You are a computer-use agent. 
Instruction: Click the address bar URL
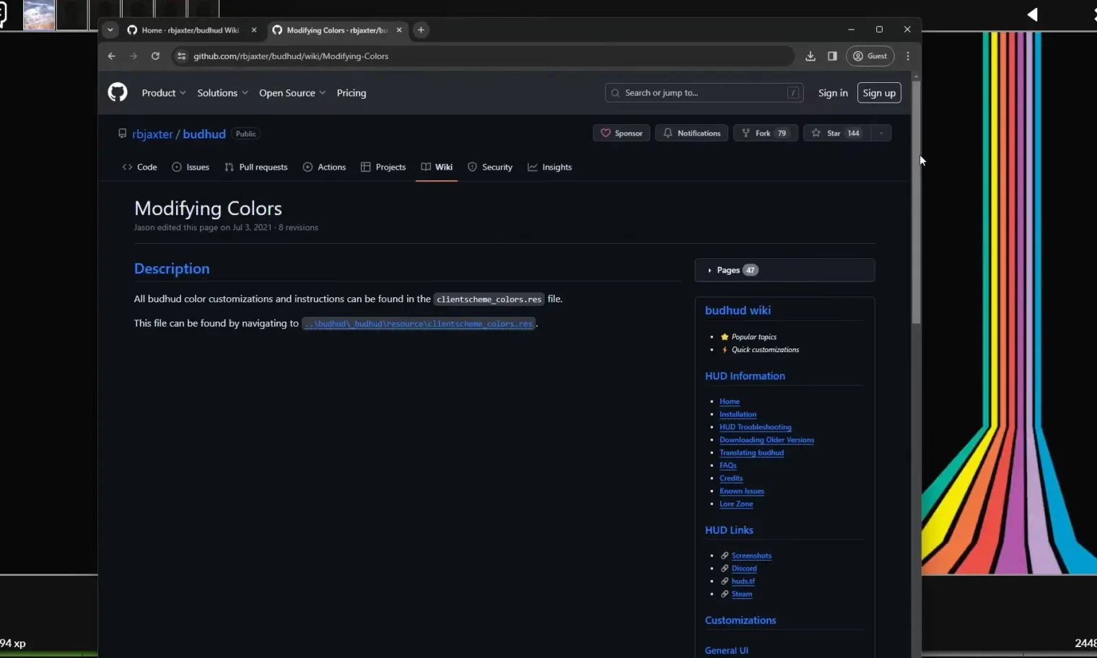click(291, 56)
